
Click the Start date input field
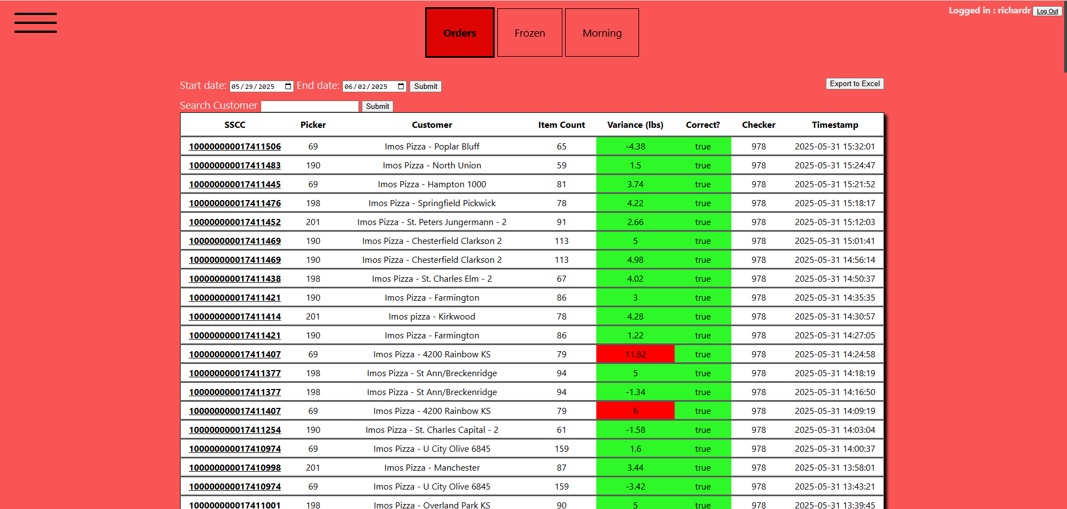(x=256, y=87)
